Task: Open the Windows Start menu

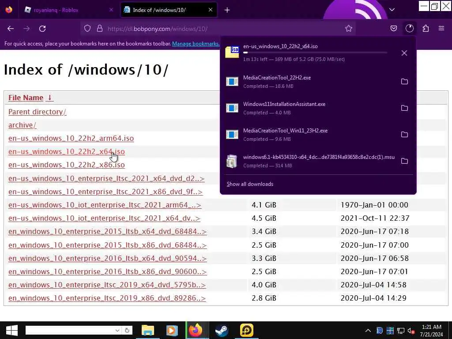Action: point(11,330)
